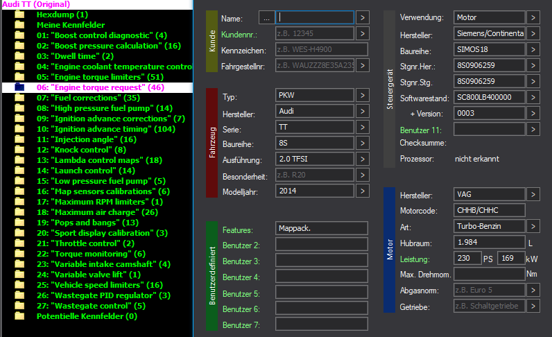Click folder icon of Wastegate control
The width and height of the screenshot is (552, 337).
pos(19,306)
